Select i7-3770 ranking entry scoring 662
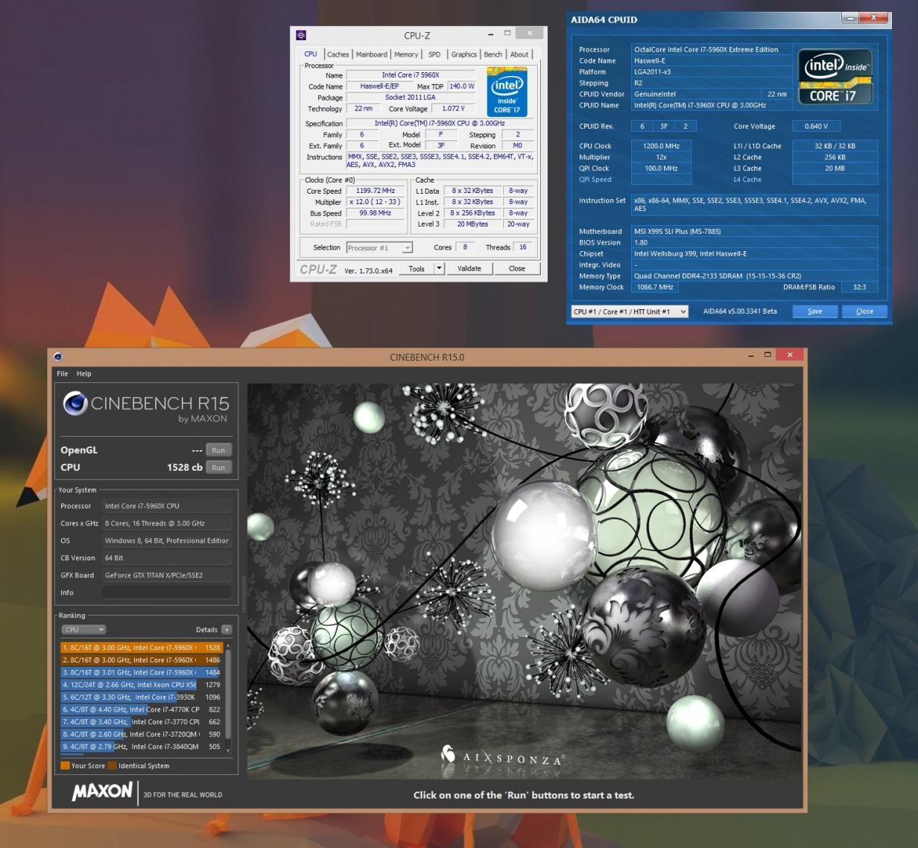This screenshot has width=918, height=848. pyautogui.click(x=142, y=721)
